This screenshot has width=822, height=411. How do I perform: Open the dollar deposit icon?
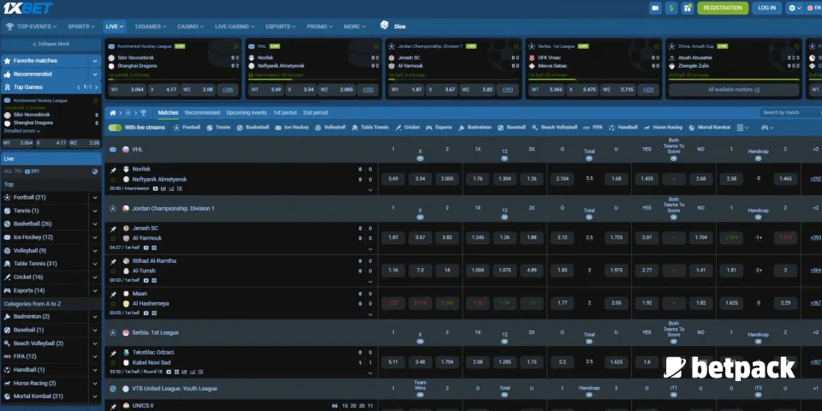coord(672,8)
